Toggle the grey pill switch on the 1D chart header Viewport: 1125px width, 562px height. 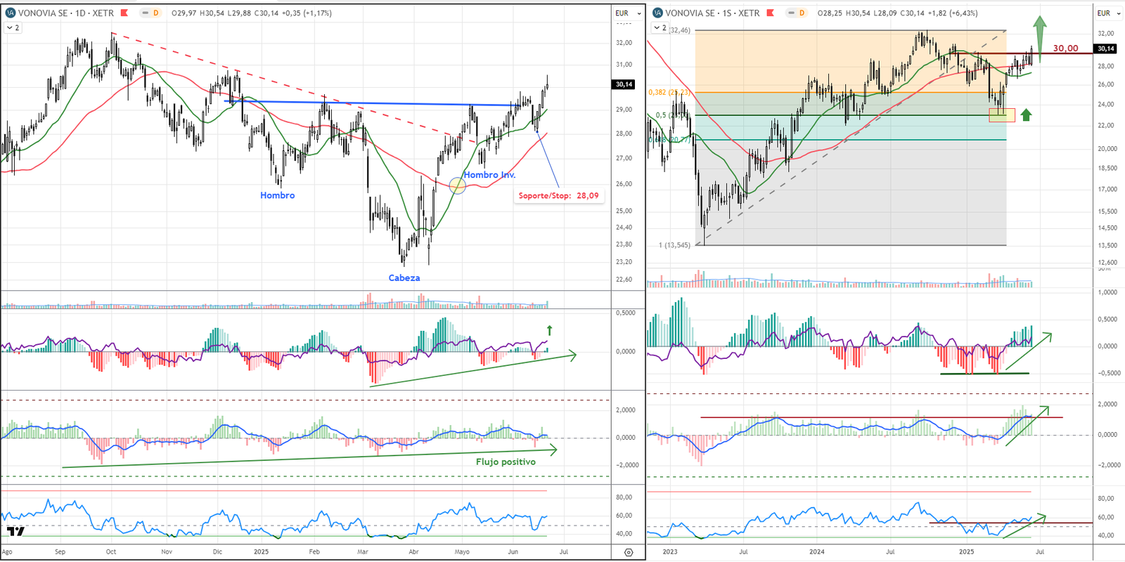point(144,13)
